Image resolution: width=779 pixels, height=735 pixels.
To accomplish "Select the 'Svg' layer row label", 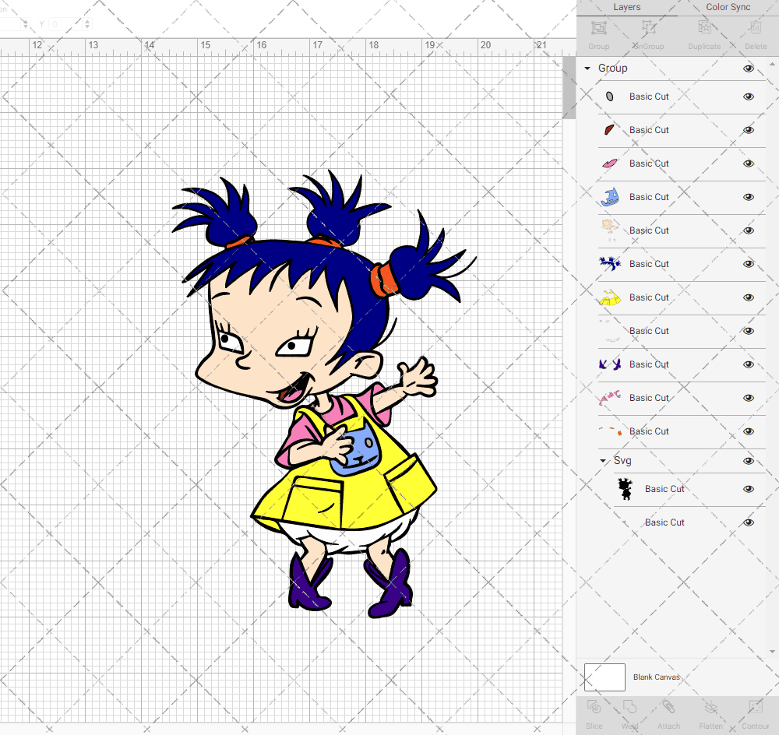I will [622, 460].
